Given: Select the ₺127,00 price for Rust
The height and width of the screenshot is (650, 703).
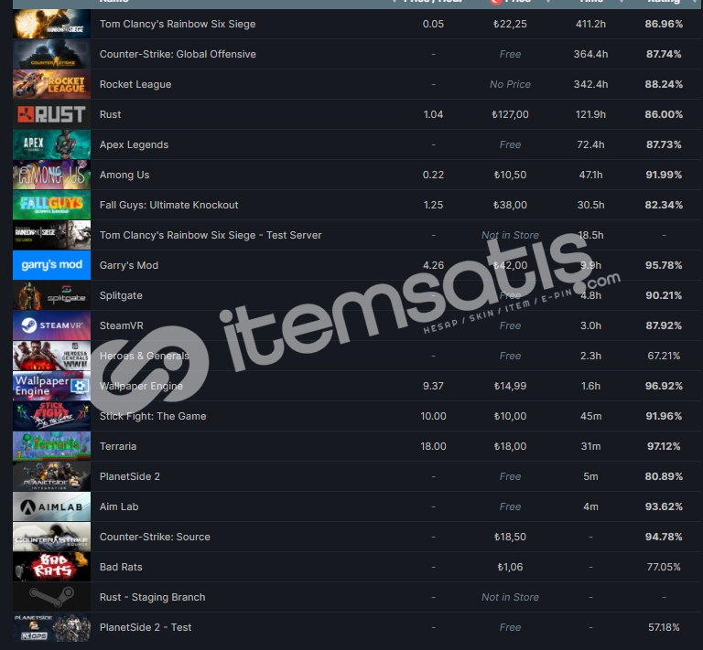Looking at the screenshot, I should coord(510,114).
